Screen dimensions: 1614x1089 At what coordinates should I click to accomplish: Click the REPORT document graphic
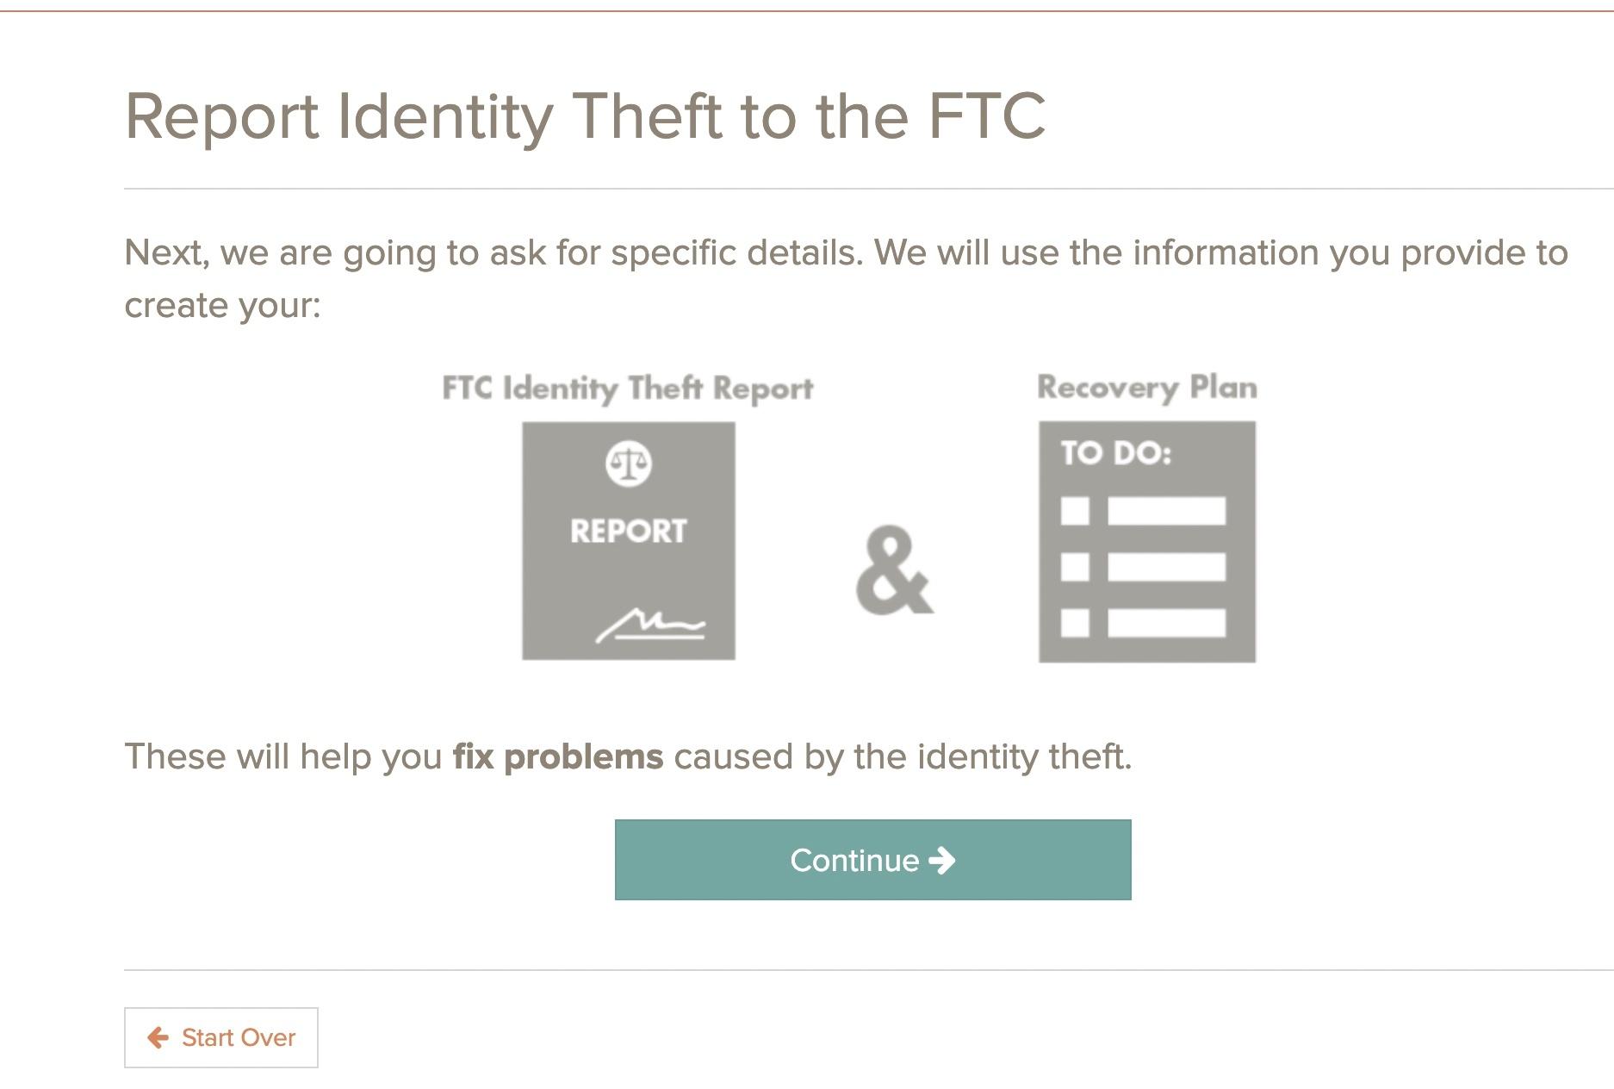coord(628,540)
